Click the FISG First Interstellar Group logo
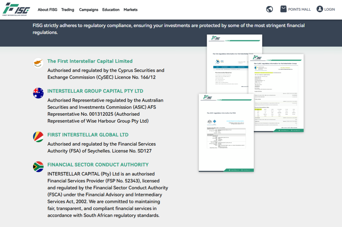342x227 pixels. click(x=16, y=9)
